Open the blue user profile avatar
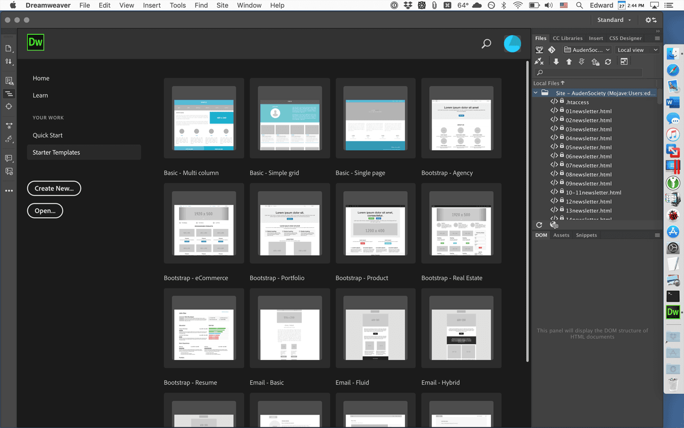684x428 pixels. point(512,44)
